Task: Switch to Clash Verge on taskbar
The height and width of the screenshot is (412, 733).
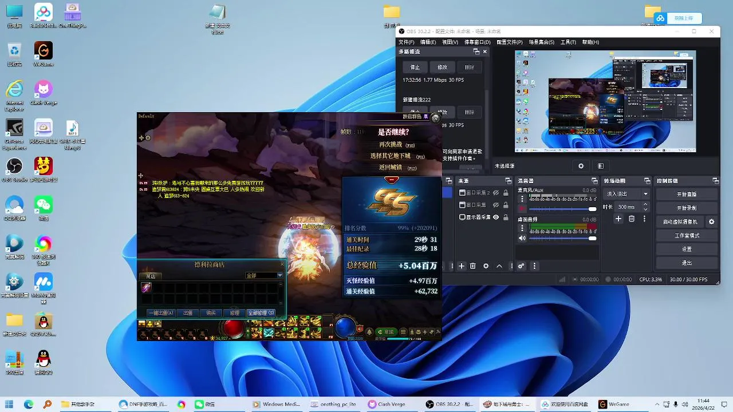Action: pyautogui.click(x=387, y=404)
